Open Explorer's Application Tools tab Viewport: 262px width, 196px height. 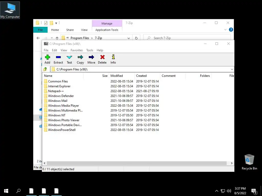(x=107, y=30)
